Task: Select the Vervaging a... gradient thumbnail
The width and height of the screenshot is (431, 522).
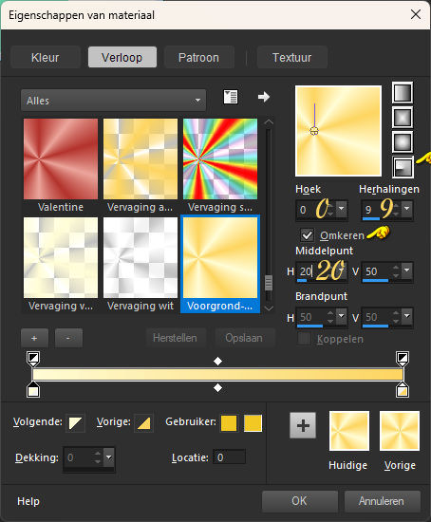Action: [x=141, y=159]
